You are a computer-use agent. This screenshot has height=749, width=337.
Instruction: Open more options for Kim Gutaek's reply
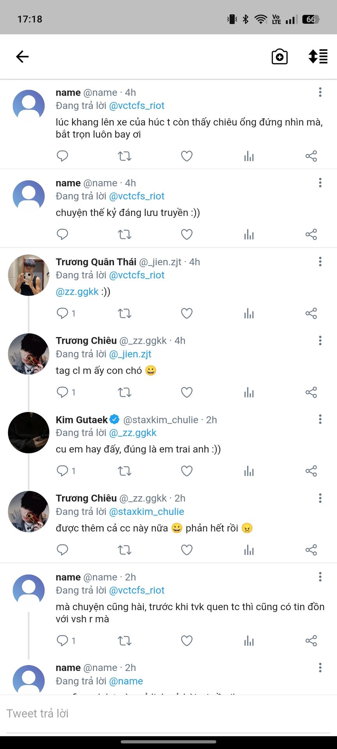tap(320, 419)
